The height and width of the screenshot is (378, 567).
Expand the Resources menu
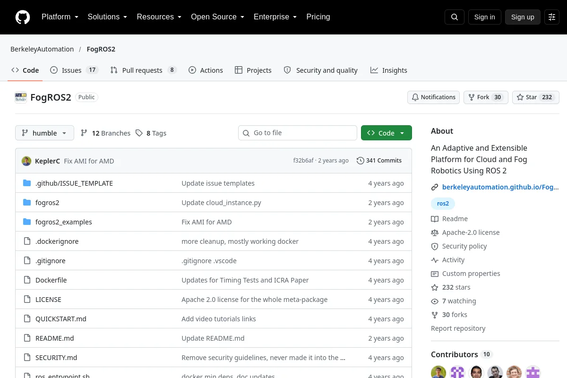(x=159, y=17)
